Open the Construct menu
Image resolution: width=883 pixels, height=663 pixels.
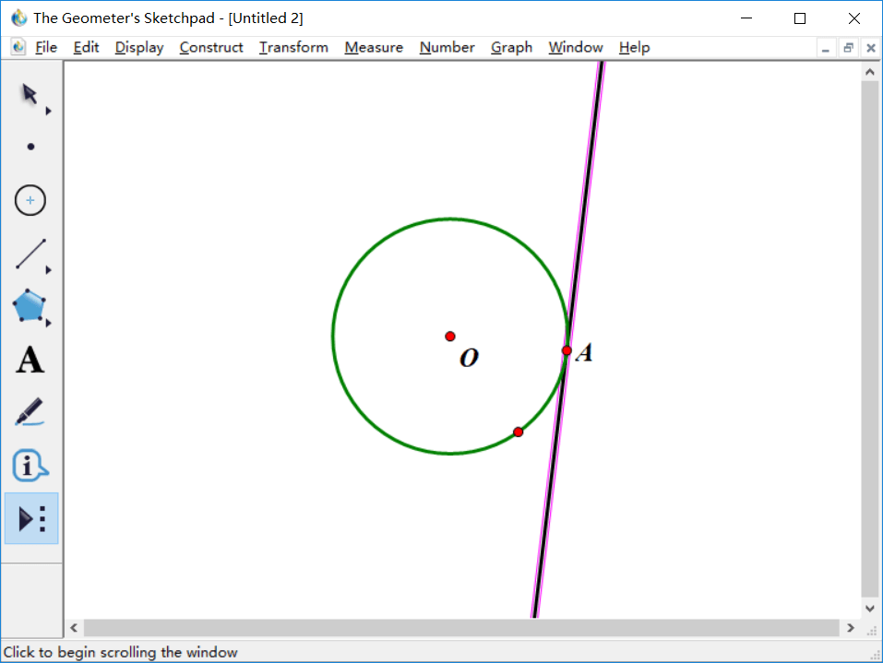pyautogui.click(x=211, y=47)
